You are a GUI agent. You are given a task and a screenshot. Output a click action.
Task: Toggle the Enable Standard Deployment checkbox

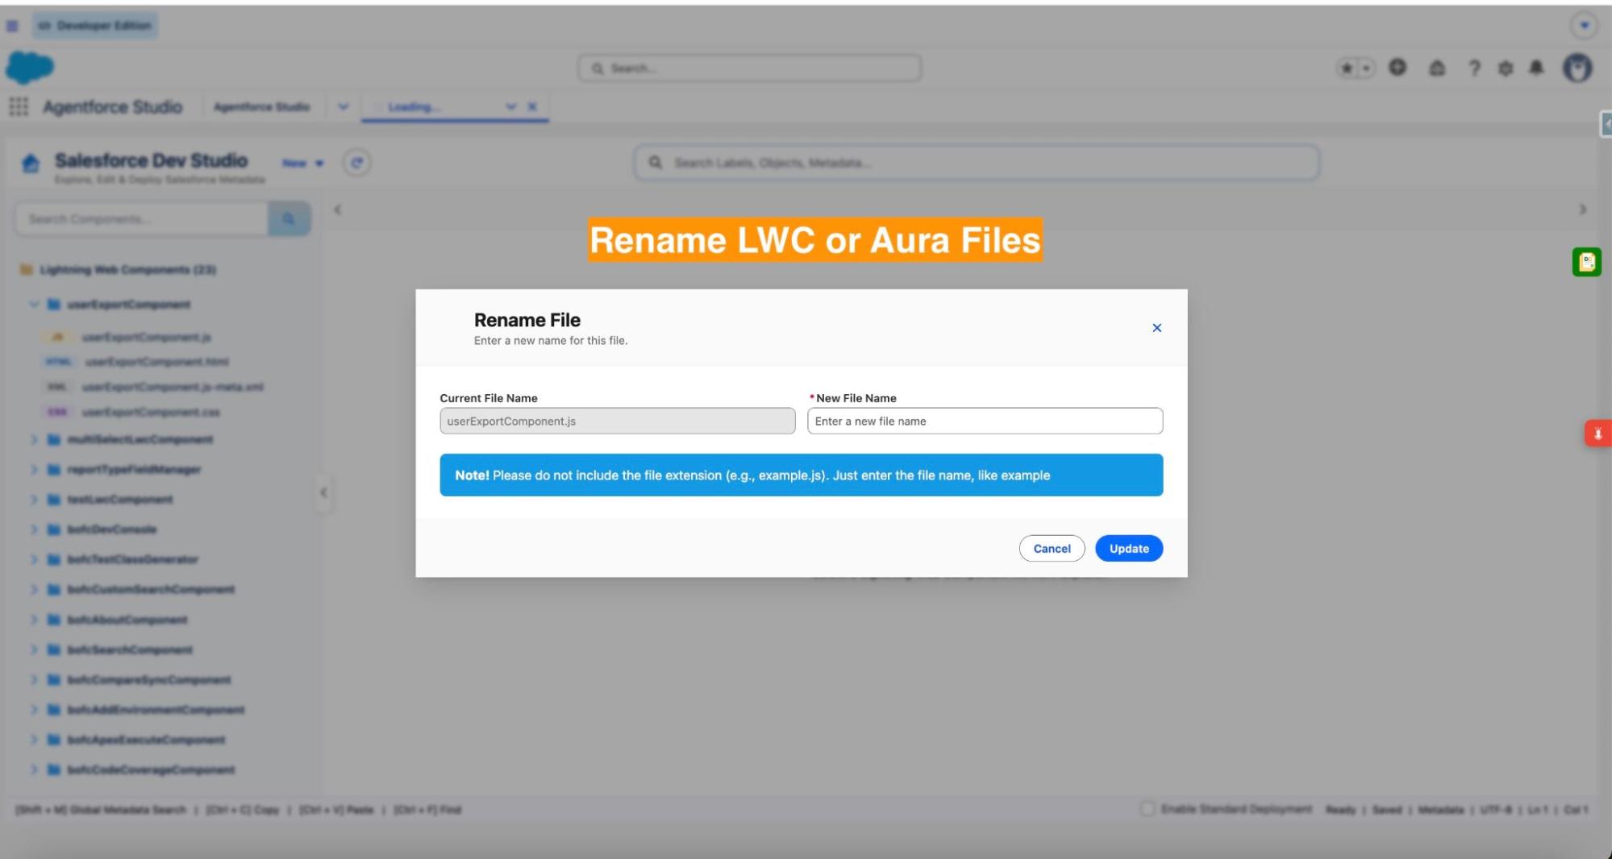(1148, 808)
